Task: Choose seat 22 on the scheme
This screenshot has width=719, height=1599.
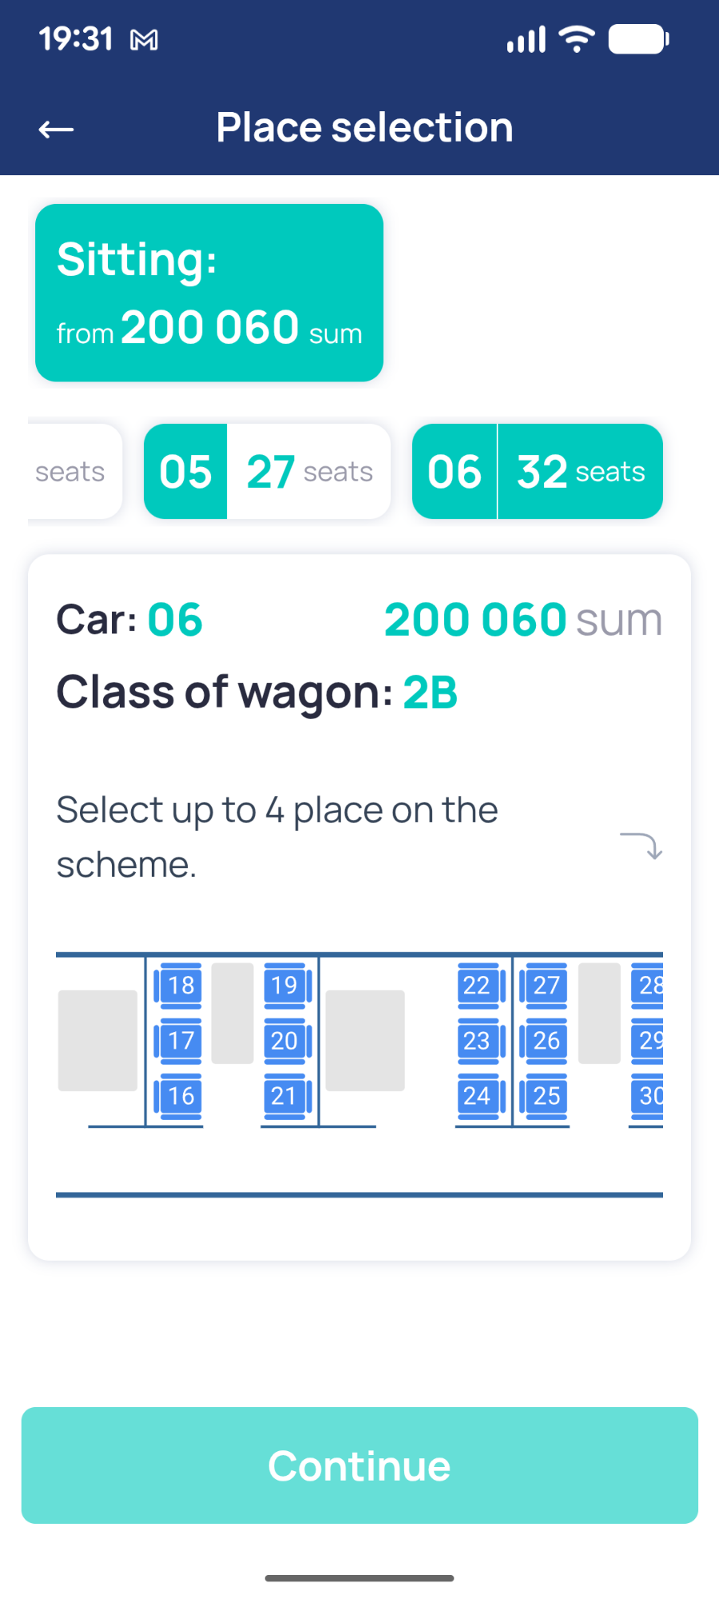Action: point(477,985)
